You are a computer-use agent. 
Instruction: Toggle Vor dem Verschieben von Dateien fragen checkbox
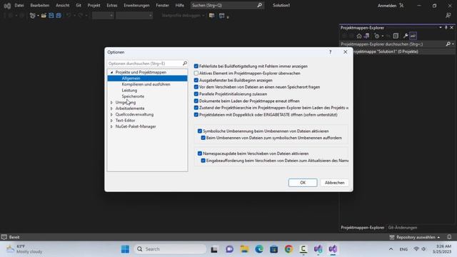196,87
